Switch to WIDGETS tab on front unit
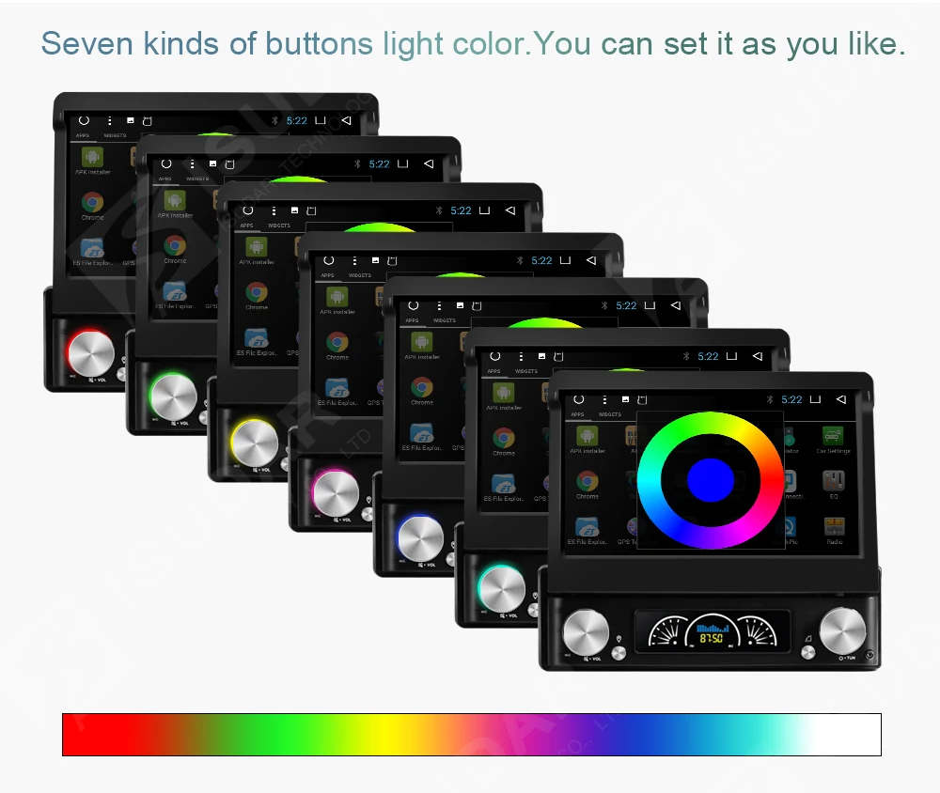Screen dimensions: 940x793 pyautogui.click(x=610, y=414)
